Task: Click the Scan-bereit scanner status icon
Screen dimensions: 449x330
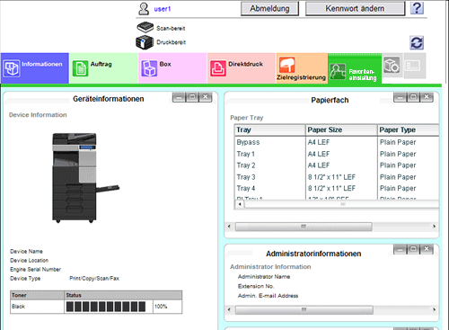Action: point(145,28)
